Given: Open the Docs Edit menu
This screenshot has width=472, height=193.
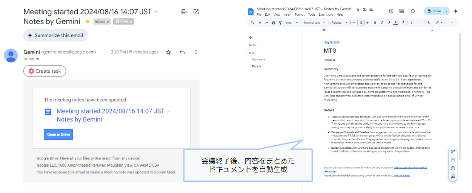Looking at the screenshot, I should (268, 14).
